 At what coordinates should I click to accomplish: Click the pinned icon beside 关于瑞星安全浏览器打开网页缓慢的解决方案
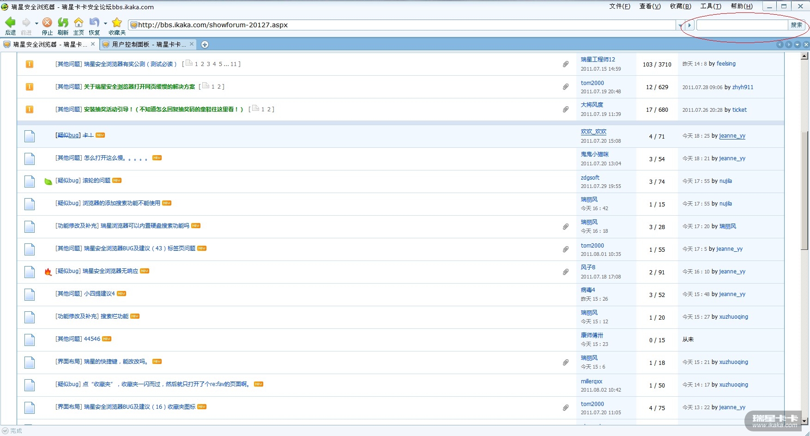29,87
